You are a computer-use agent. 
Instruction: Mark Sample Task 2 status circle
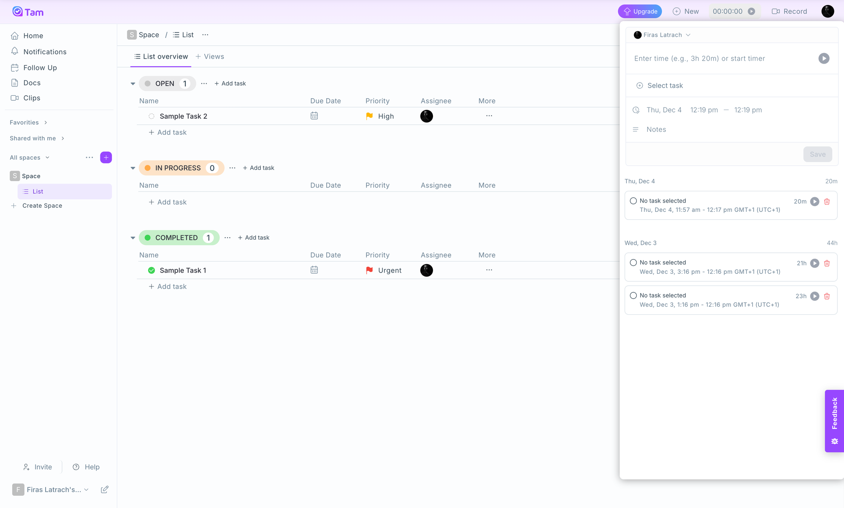pyautogui.click(x=151, y=116)
